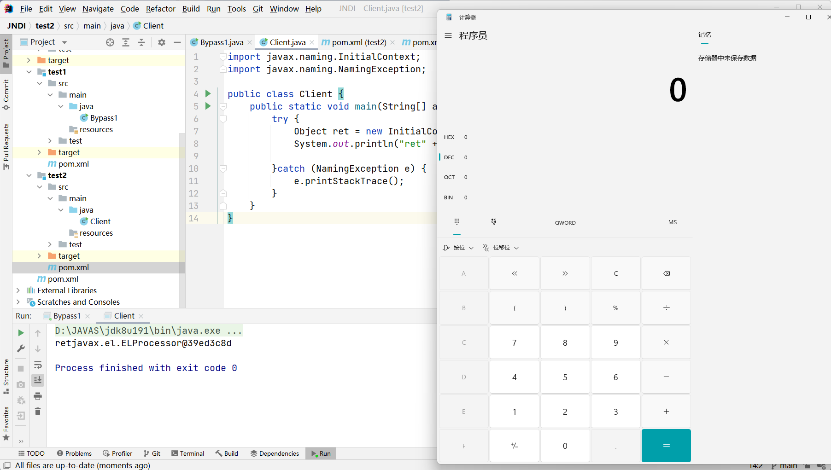This screenshot has height=470, width=831.
Task: Collapse the test1 module node
Action: point(29,72)
